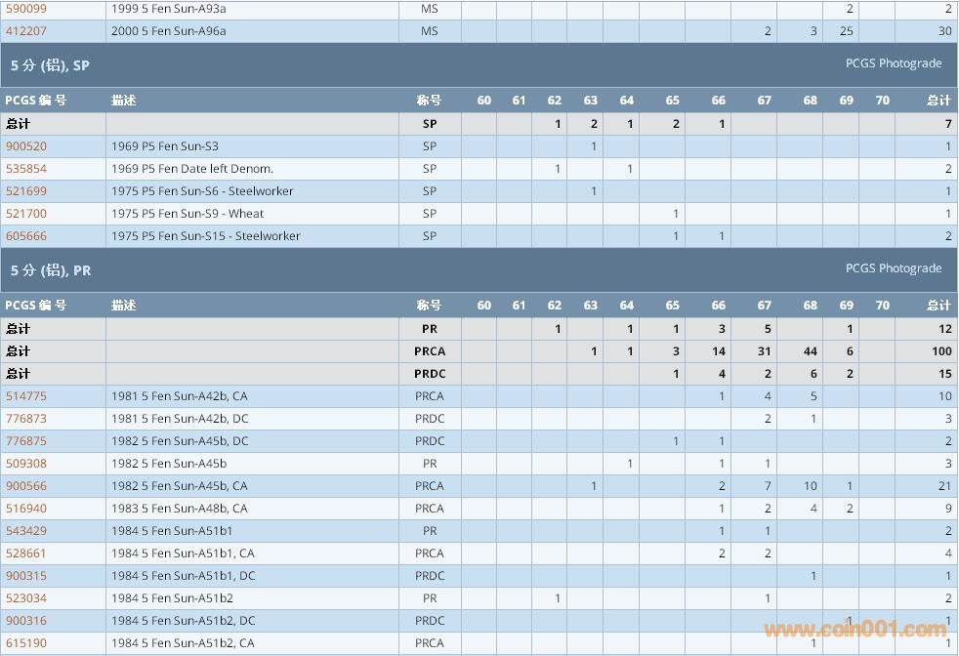Open PCGS number 535854 link

click(x=26, y=169)
